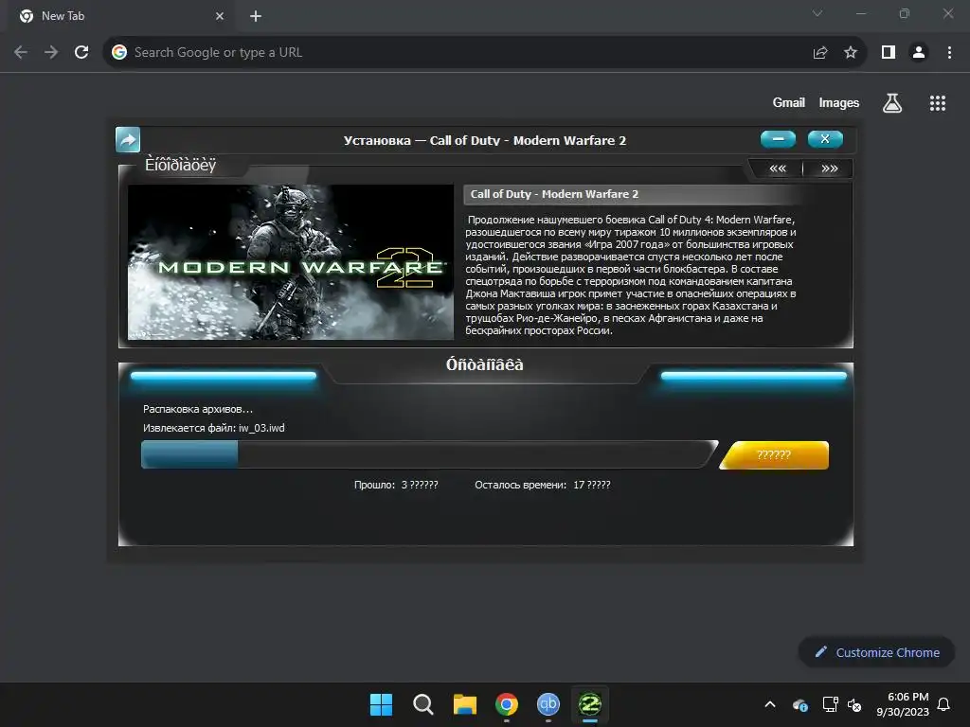Click OneDrive cloud tray icon

[799, 704]
